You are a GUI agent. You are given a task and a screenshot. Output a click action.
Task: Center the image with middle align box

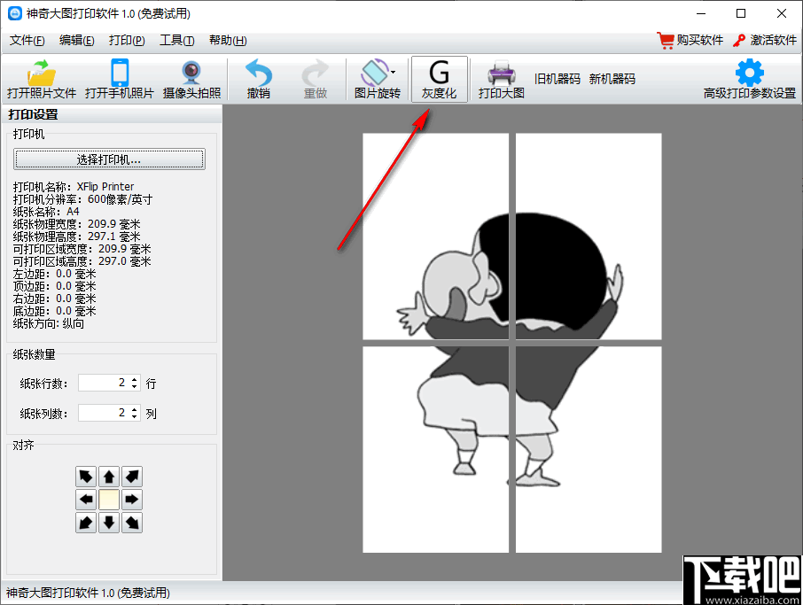pos(109,500)
